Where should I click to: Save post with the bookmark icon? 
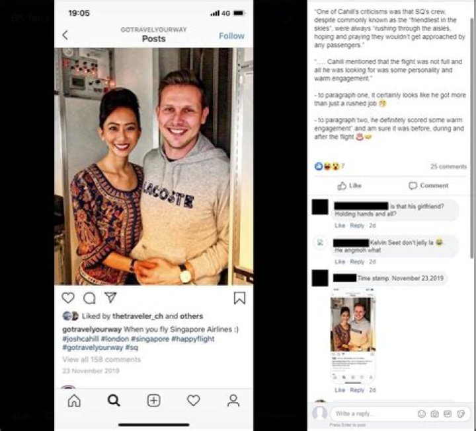point(239,298)
